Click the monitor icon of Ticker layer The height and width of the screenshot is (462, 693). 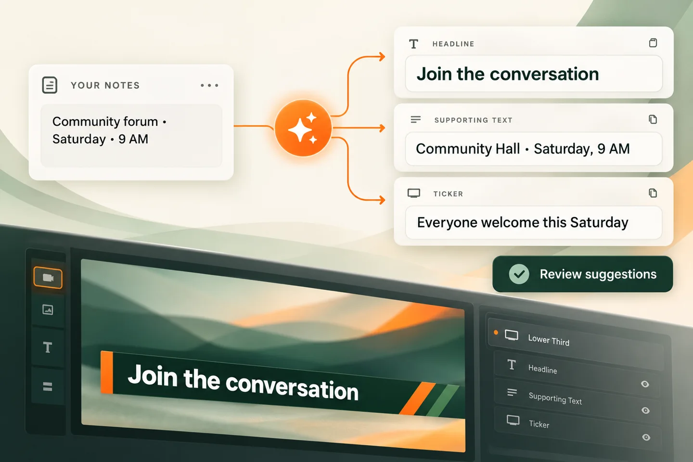pyautogui.click(x=513, y=421)
